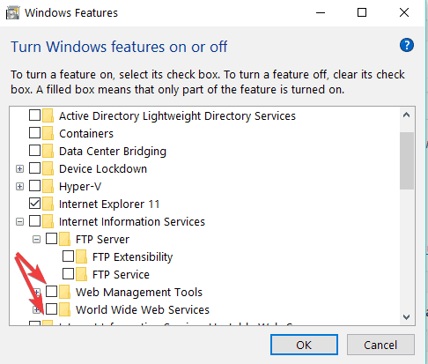This screenshot has height=364, width=428.
Task: Click the scrollbar down arrow
Action: pos(407,317)
